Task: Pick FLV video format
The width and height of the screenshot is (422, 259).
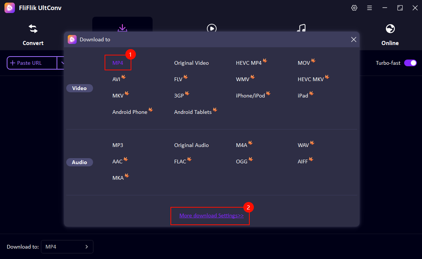Action: click(x=178, y=79)
